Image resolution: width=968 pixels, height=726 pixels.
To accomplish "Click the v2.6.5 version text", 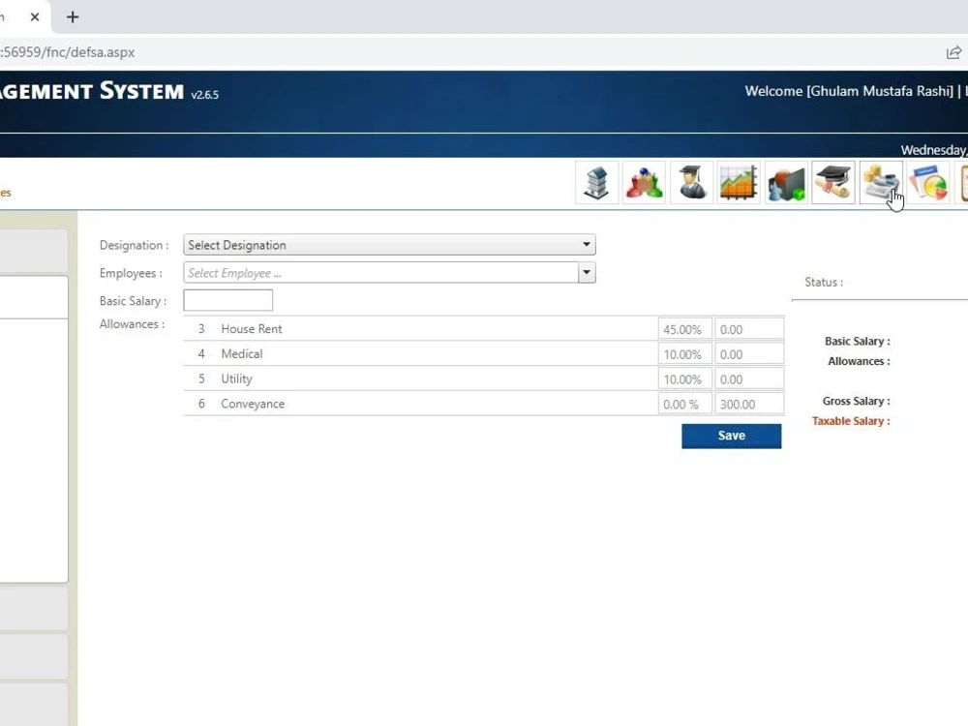I will pyautogui.click(x=204, y=95).
